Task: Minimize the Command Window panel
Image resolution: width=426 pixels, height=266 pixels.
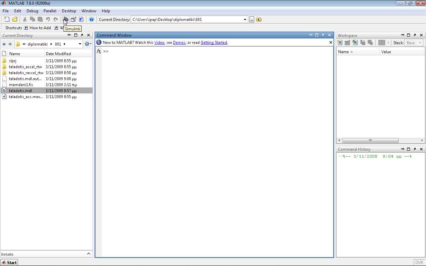Action: (311, 35)
